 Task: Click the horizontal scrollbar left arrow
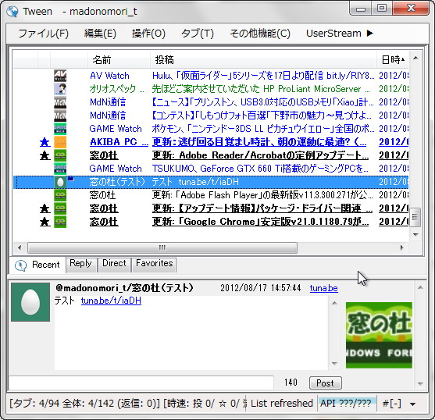coord(20,247)
